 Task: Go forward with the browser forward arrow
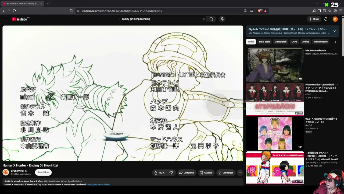tap(9, 11)
